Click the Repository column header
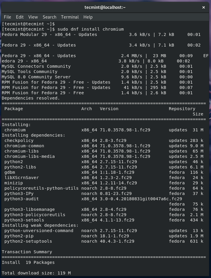Screen dimensions: 211x278 [182, 109]
